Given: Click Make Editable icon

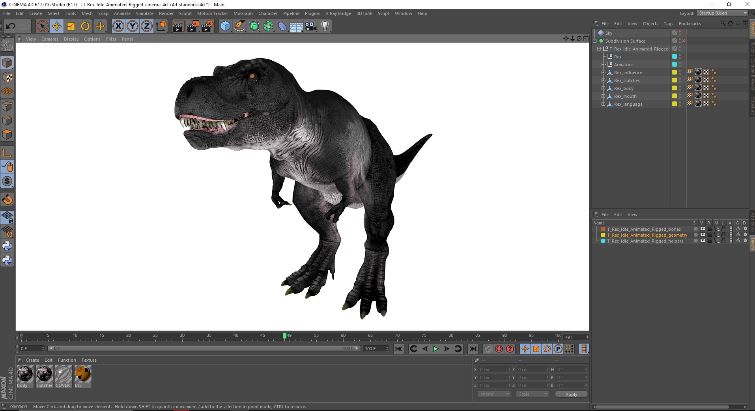Looking at the screenshot, I should tap(7, 45).
